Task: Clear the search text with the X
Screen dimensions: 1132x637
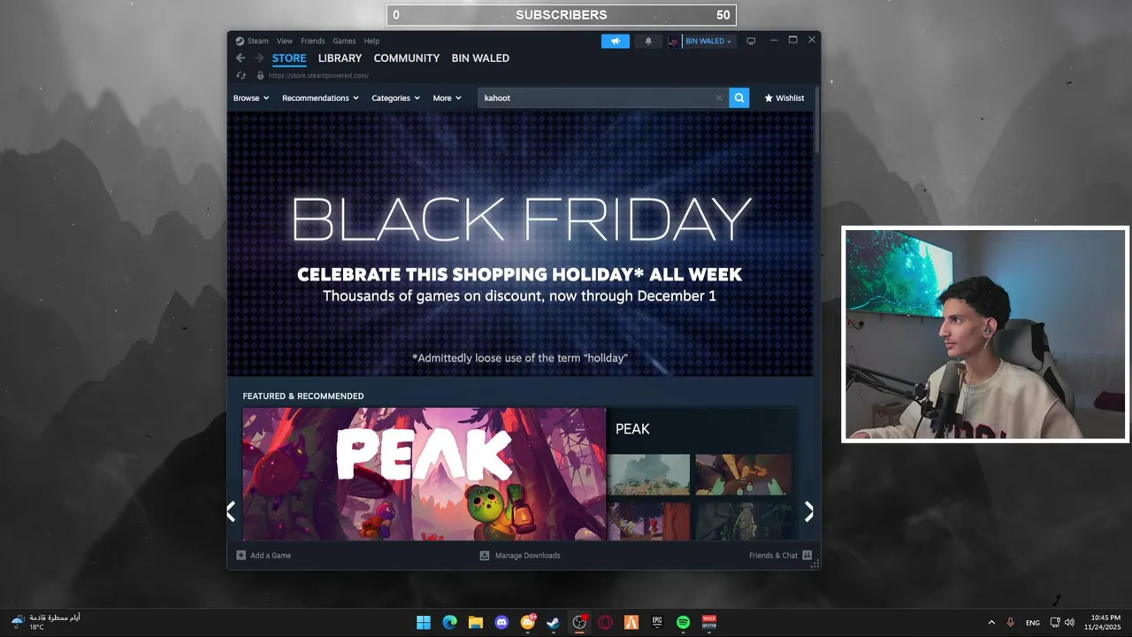Action: pos(719,98)
